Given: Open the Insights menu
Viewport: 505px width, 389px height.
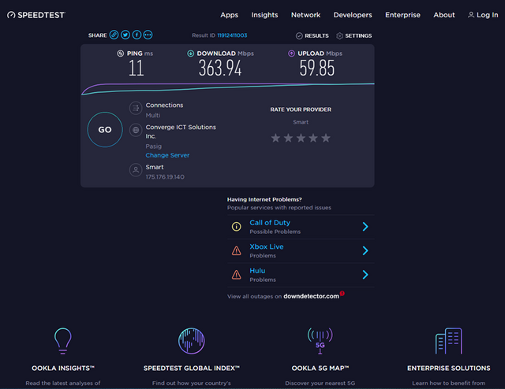Looking at the screenshot, I should [x=264, y=15].
